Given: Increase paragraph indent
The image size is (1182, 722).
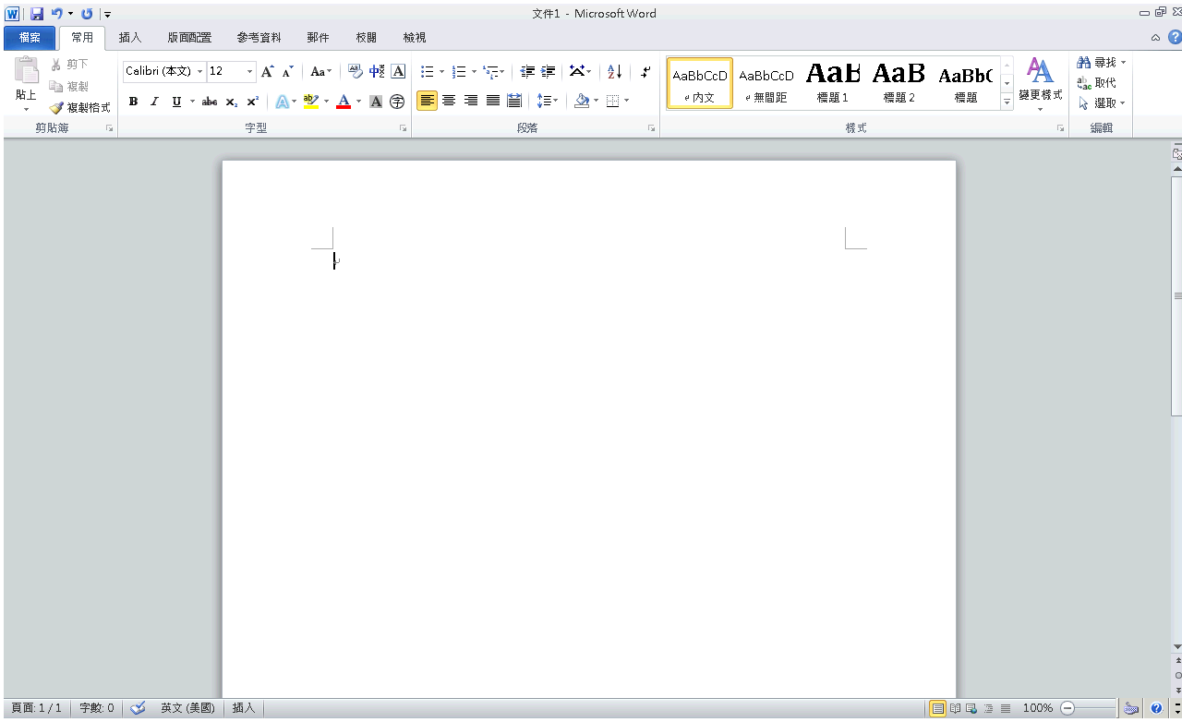Looking at the screenshot, I should tap(549, 71).
